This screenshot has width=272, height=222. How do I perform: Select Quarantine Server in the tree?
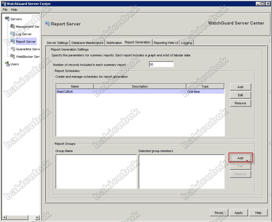coord(28,49)
